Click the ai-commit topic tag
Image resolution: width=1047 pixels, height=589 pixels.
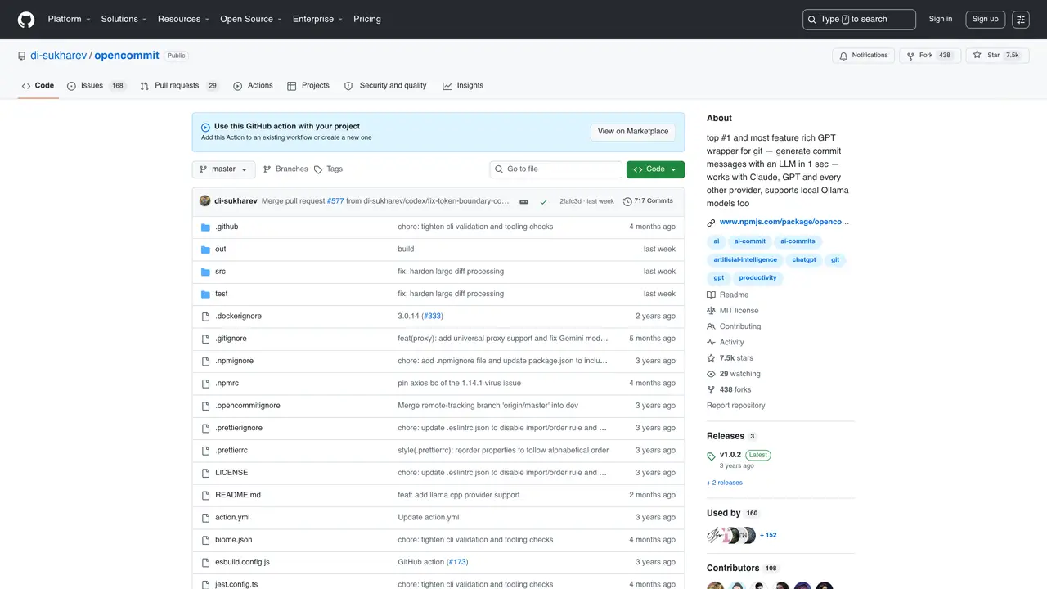[750, 241]
